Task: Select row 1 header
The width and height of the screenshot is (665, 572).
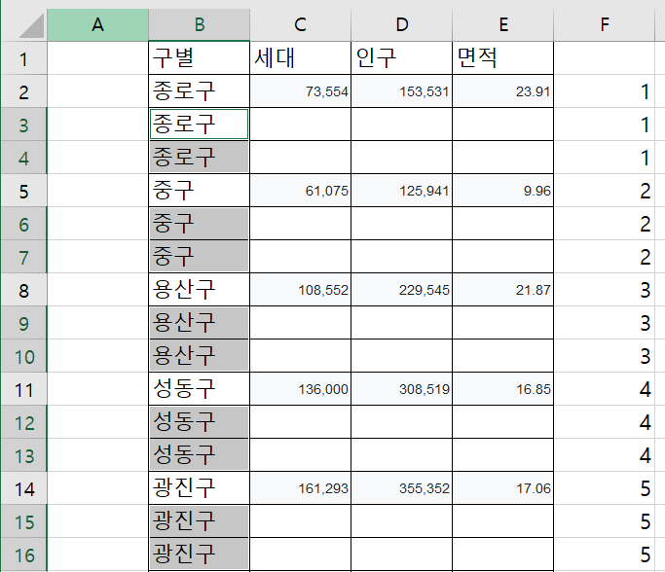Action: 23,58
